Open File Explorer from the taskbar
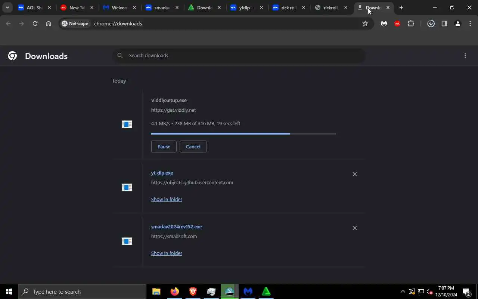Image resolution: width=478 pixels, height=299 pixels. click(156, 292)
